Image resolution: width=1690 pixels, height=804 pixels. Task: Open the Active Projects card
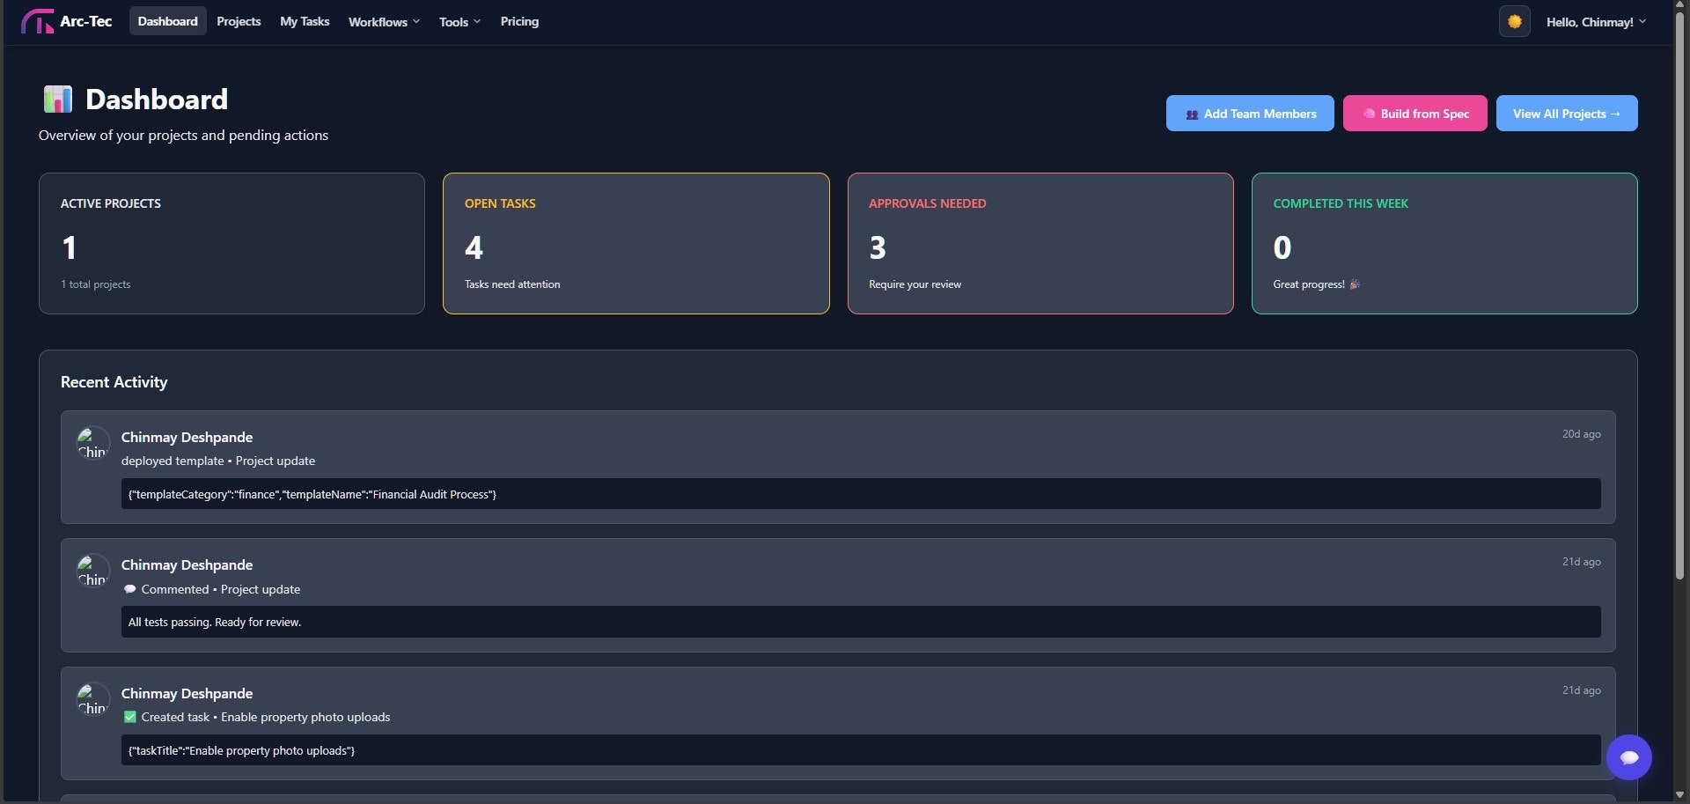(231, 243)
